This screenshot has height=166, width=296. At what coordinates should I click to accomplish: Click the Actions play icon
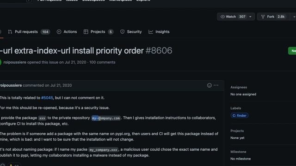pos(59,32)
